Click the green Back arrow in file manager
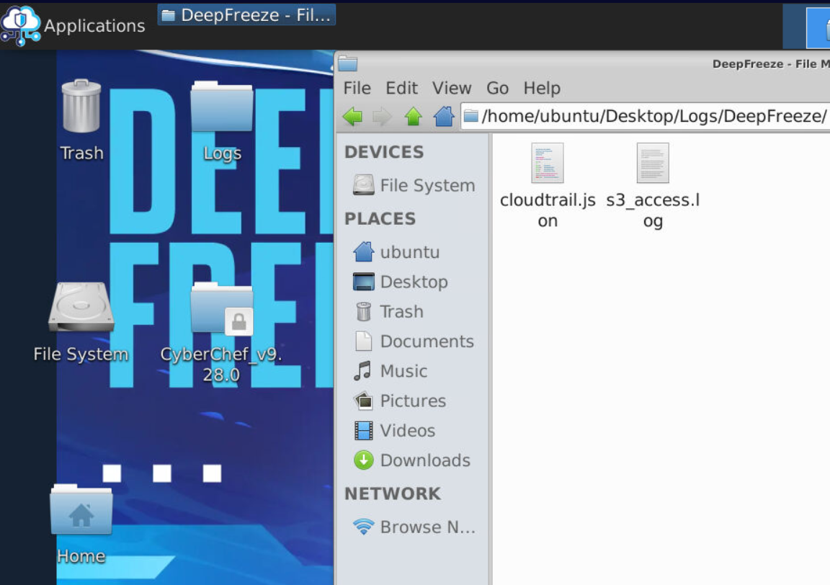 click(352, 117)
